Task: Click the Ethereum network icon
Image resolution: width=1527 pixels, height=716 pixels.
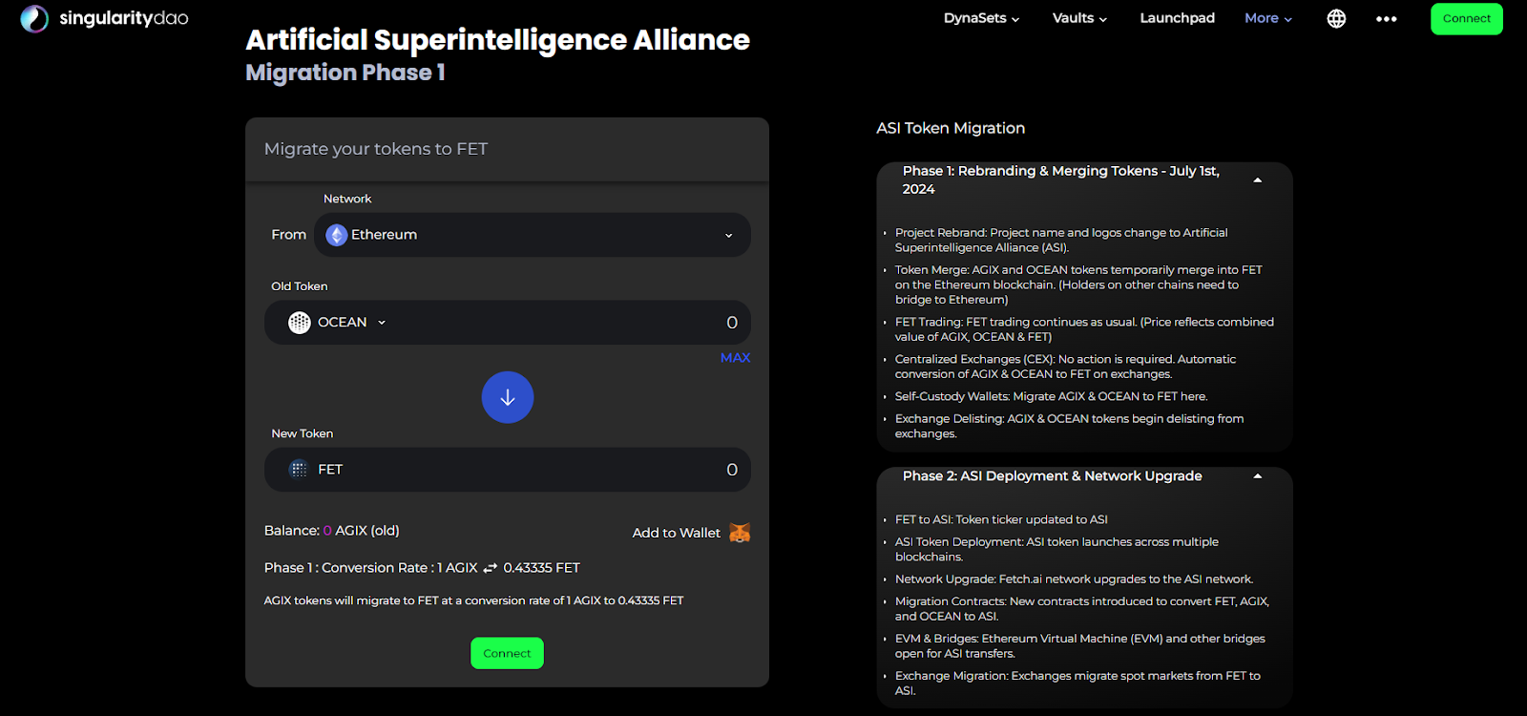Action: (x=336, y=235)
